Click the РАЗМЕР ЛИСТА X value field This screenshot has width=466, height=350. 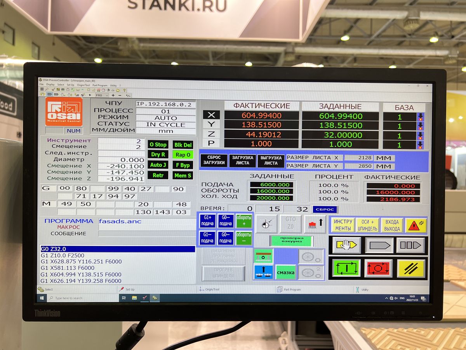click(358, 158)
